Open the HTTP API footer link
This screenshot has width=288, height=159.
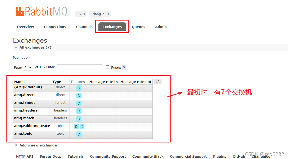[25, 156]
